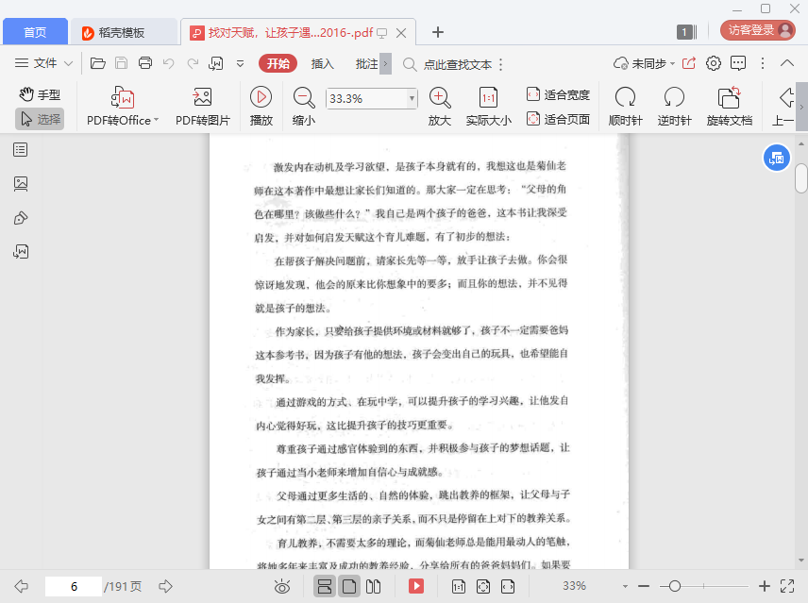808x603 pixels.
Task: Open the annotation pen sidebar panel
Action: [x=21, y=218]
